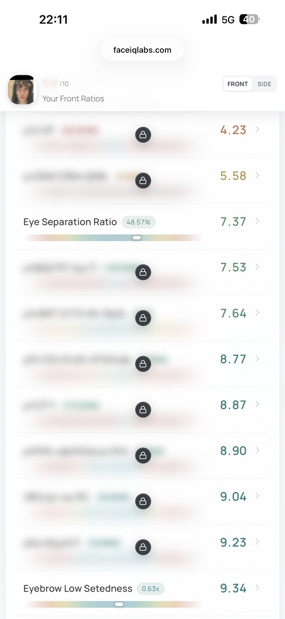Tap the lock icon on the 9.23 row
285x619 pixels.
(143, 547)
